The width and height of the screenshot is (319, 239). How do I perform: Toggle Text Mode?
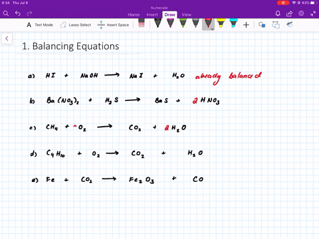pos(40,25)
